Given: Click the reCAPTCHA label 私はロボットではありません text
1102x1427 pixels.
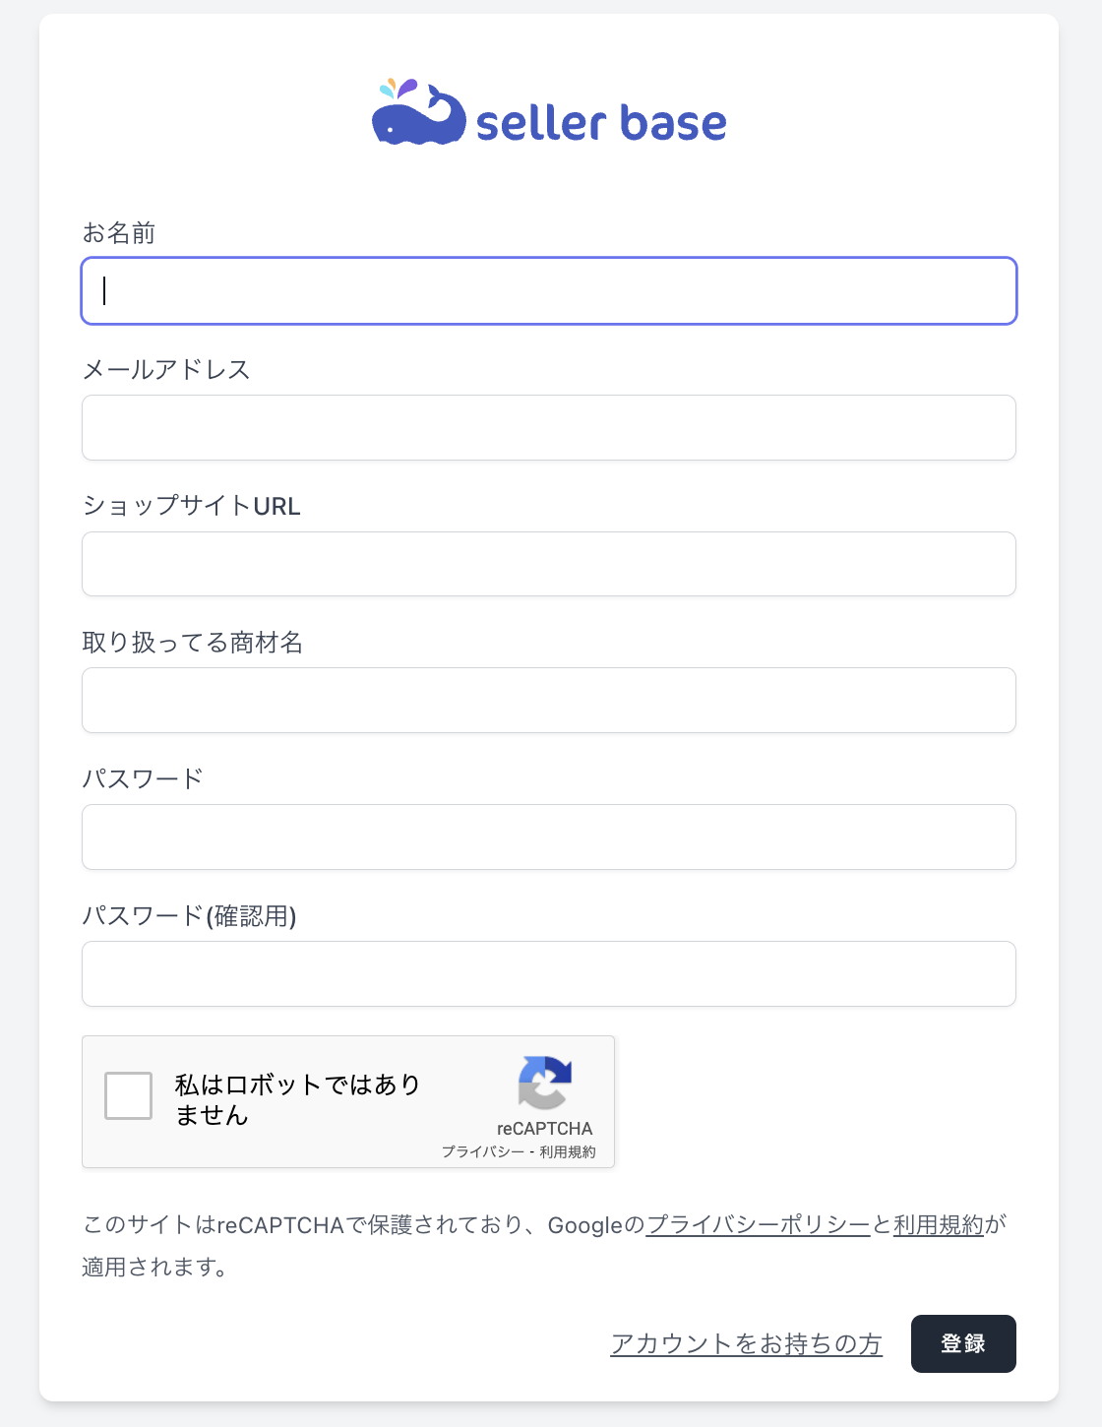Looking at the screenshot, I should (x=295, y=1099).
